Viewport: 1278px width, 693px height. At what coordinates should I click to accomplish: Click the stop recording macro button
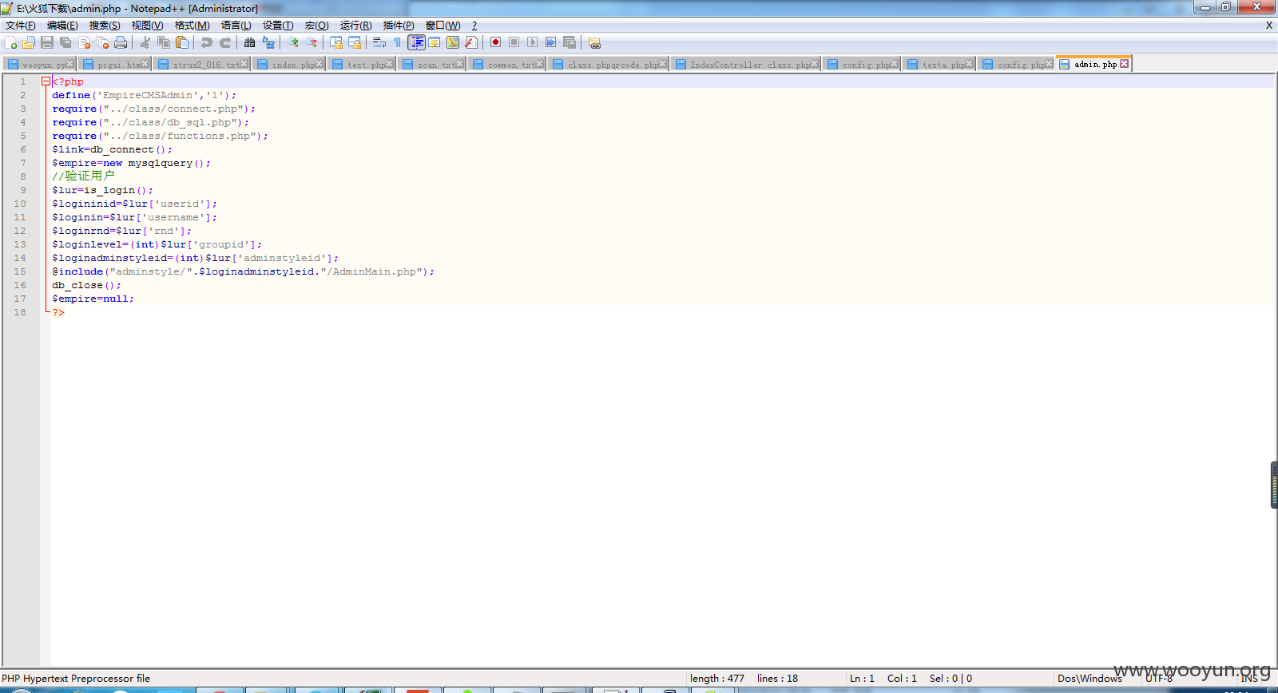514,42
